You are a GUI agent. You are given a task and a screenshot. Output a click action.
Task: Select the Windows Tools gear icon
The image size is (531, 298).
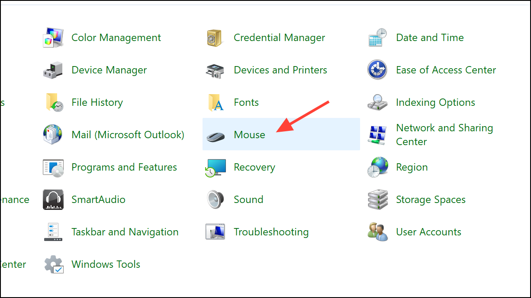(x=54, y=264)
